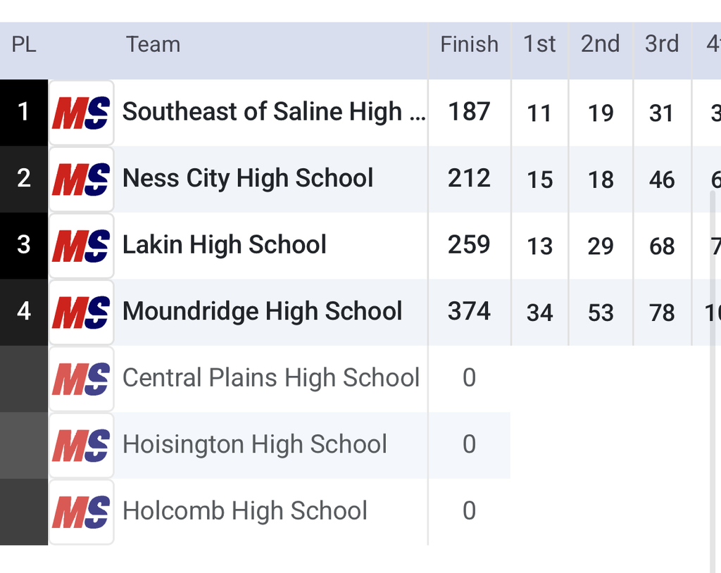Sort by the Finish column header
Image resolution: width=721 pixels, height=573 pixels.
tap(469, 44)
